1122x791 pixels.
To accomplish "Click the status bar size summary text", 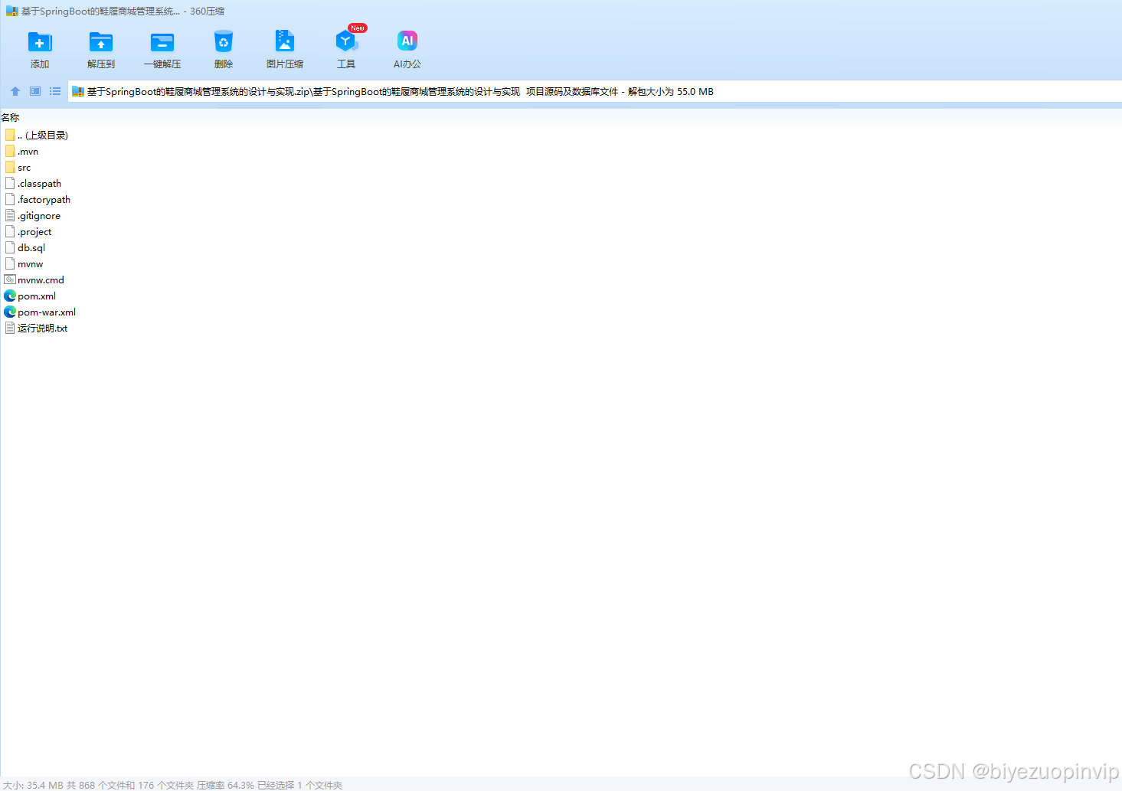I will [x=172, y=786].
